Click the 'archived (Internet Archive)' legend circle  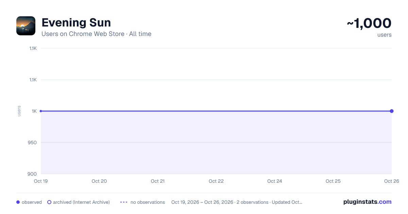pyautogui.click(x=49, y=202)
